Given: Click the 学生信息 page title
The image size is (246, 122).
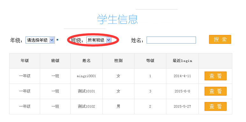Looking at the screenshot, I should pos(117,19).
